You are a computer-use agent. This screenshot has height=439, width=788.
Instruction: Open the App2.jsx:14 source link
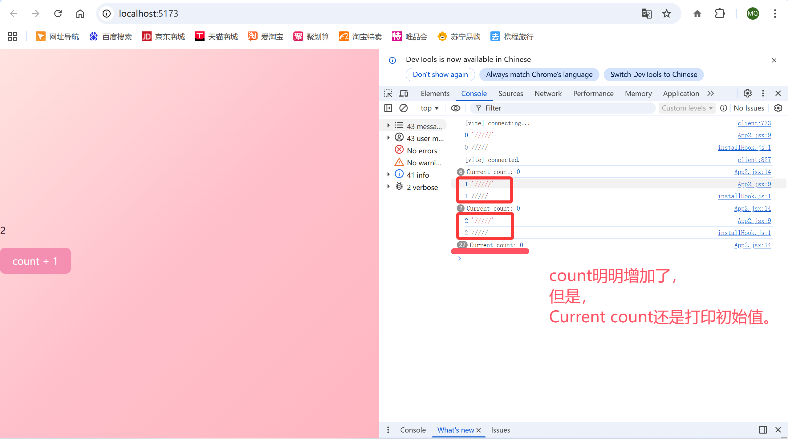point(752,172)
